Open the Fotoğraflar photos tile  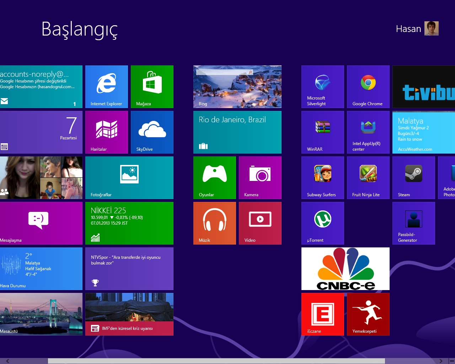(129, 178)
